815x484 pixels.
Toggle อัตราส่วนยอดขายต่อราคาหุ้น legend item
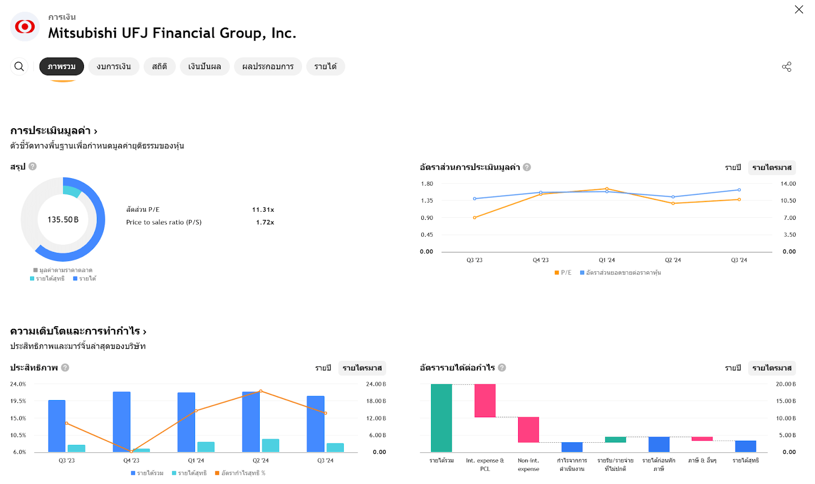620,273
